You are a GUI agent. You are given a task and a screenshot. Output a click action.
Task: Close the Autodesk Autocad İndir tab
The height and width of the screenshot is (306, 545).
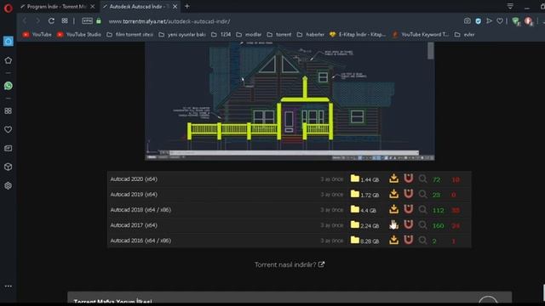coord(175,7)
